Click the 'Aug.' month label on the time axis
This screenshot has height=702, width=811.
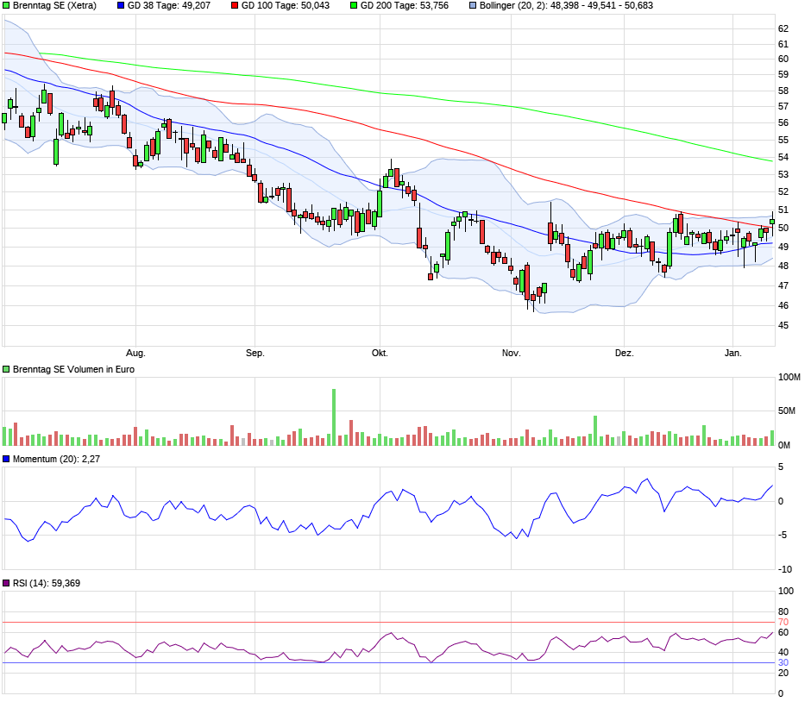[135, 354]
